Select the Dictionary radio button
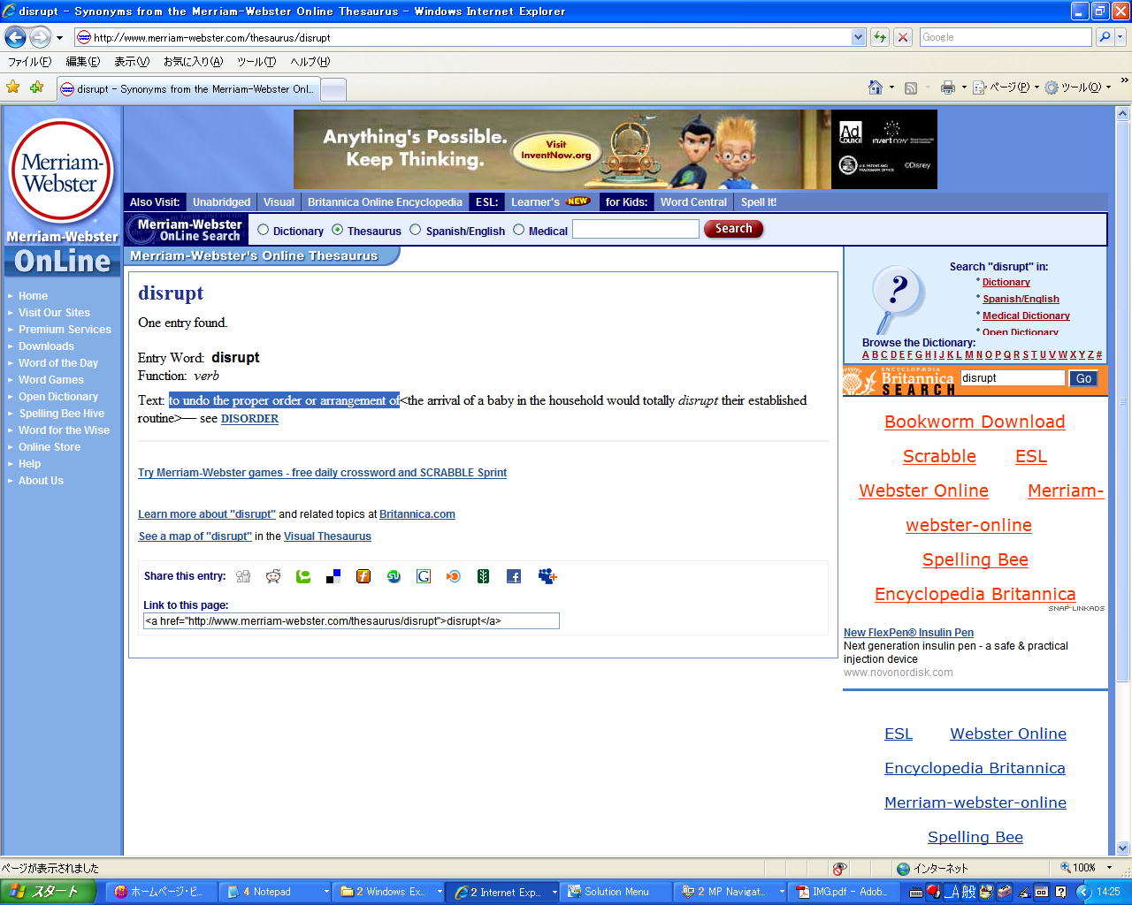Image resolution: width=1132 pixels, height=905 pixels. point(263,230)
